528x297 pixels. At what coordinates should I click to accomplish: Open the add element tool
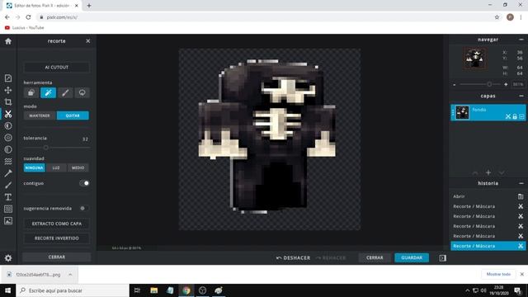pos(8,209)
